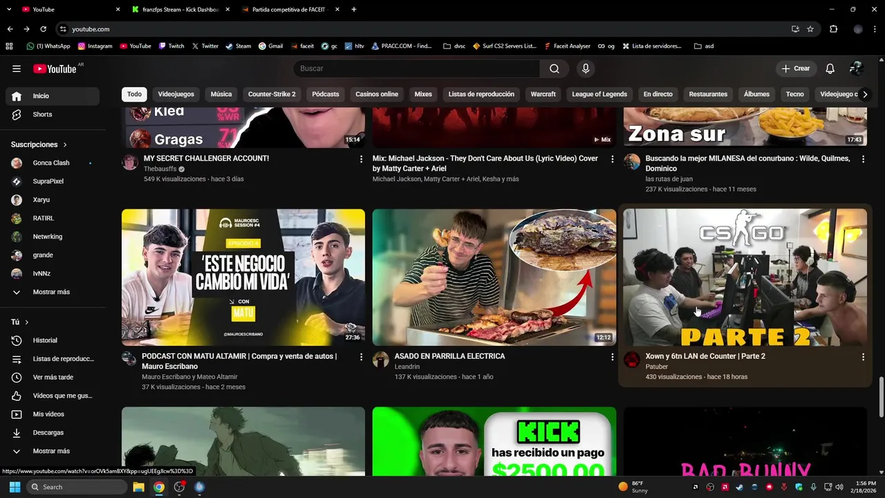Click the Crear button
Viewport: 885px width, 498px height.
point(796,68)
